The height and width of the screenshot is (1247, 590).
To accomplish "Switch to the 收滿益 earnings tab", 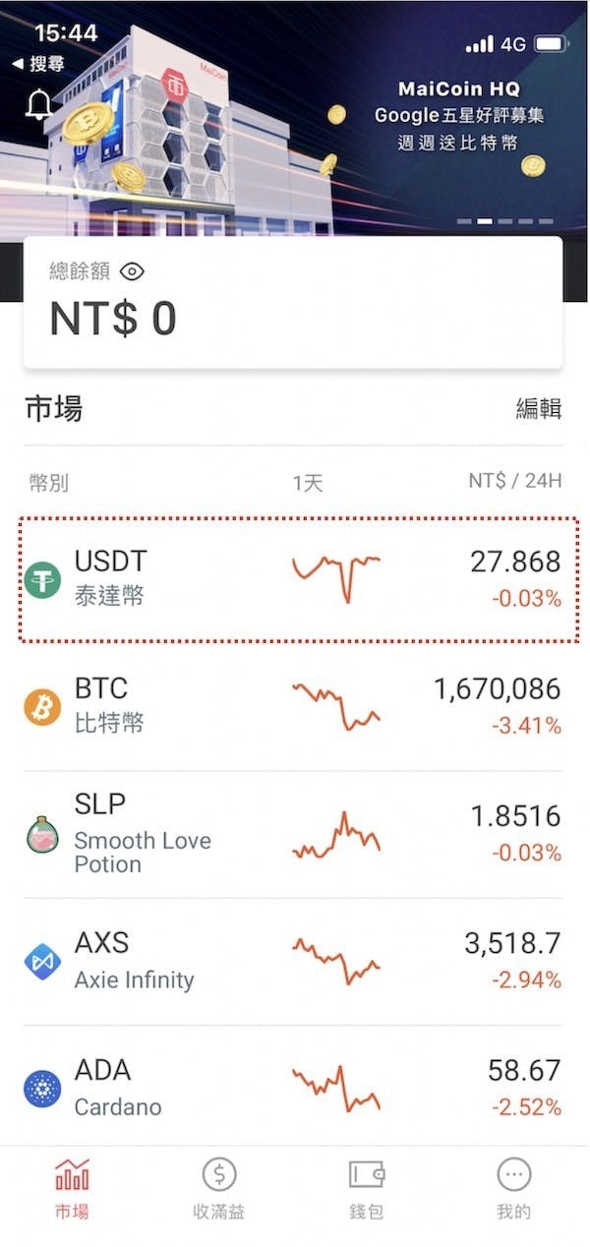I will coord(218,1189).
